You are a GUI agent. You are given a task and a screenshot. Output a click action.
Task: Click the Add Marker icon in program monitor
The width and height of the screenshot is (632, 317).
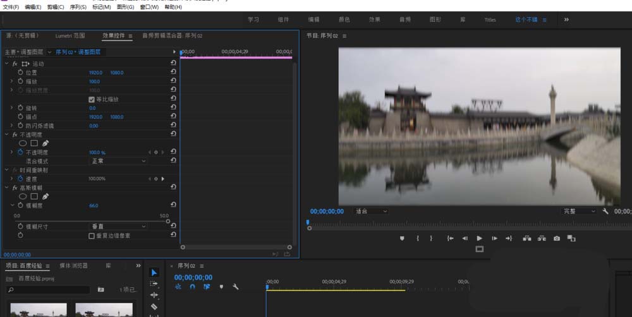tap(402, 238)
